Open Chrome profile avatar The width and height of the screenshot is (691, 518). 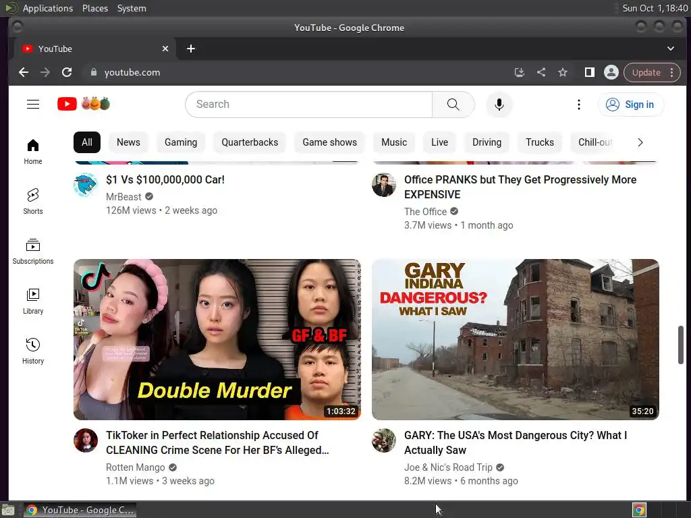(611, 72)
